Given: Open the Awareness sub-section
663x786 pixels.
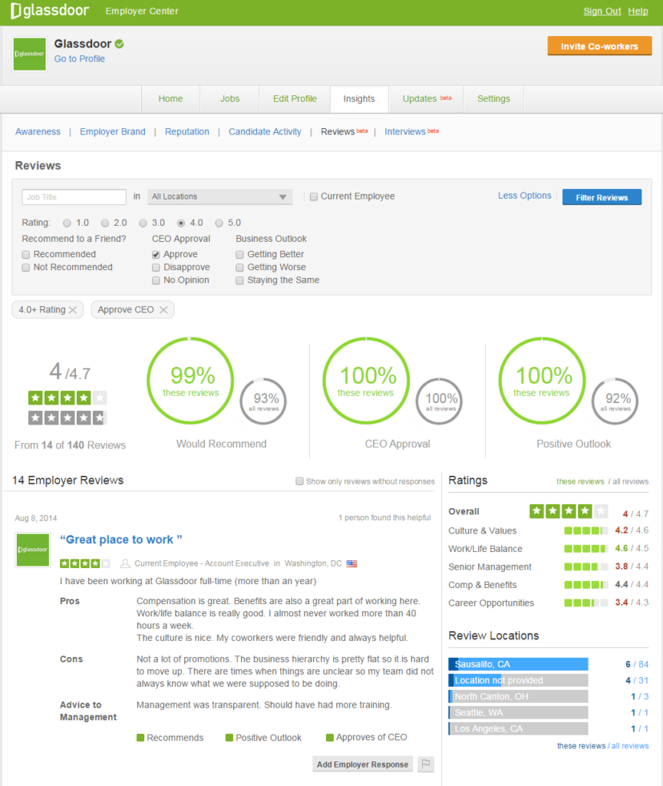Looking at the screenshot, I should click(x=38, y=132).
